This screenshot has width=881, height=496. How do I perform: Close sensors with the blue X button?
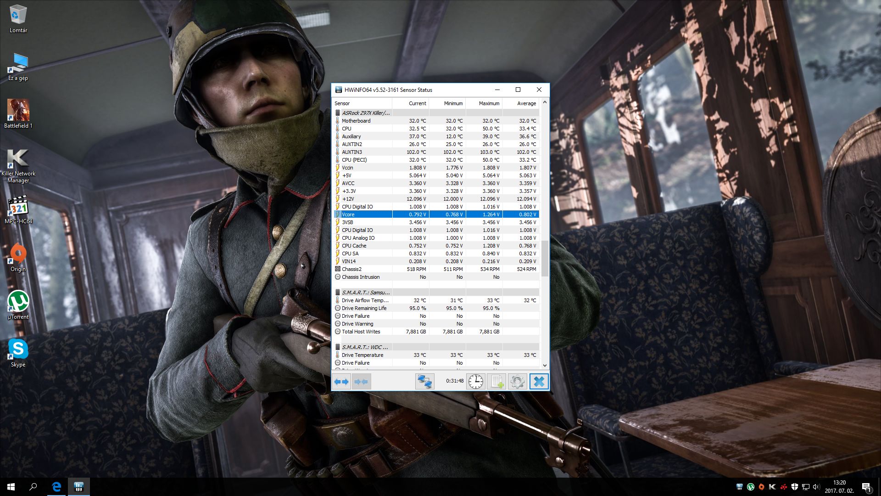pos(539,382)
